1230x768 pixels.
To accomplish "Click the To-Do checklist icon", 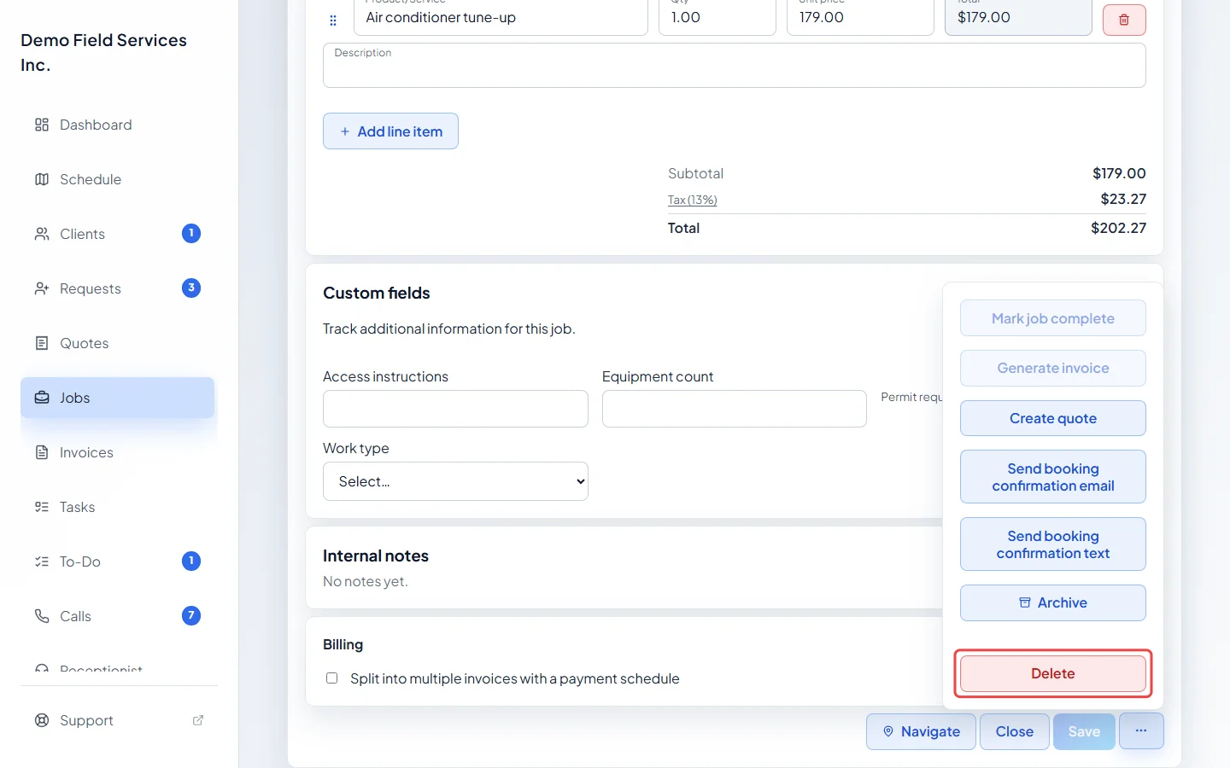I will (42, 561).
